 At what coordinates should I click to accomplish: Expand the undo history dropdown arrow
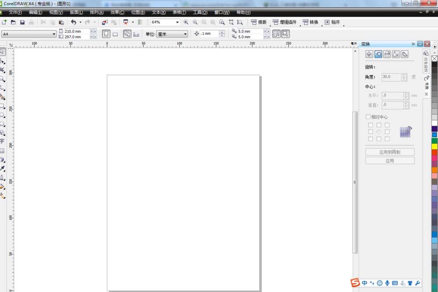pyautogui.click(x=81, y=22)
